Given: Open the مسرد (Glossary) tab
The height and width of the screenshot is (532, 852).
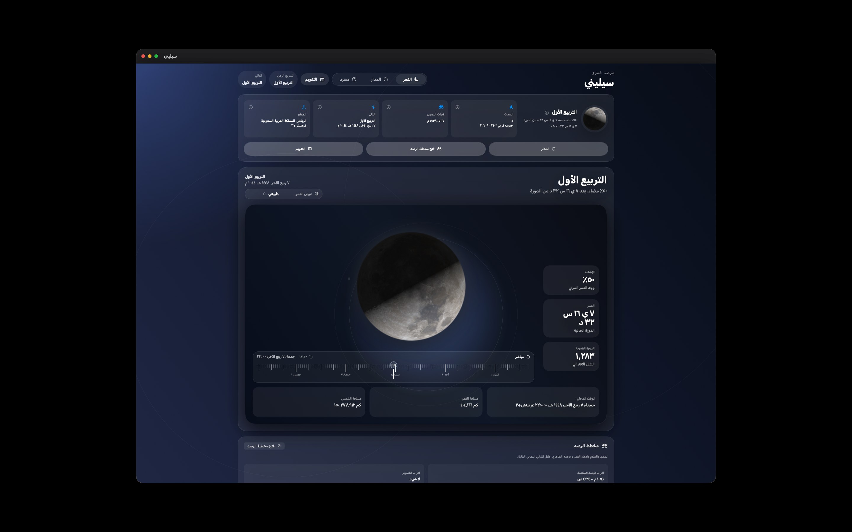Looking at the screenshot, I should coord(348,80).
